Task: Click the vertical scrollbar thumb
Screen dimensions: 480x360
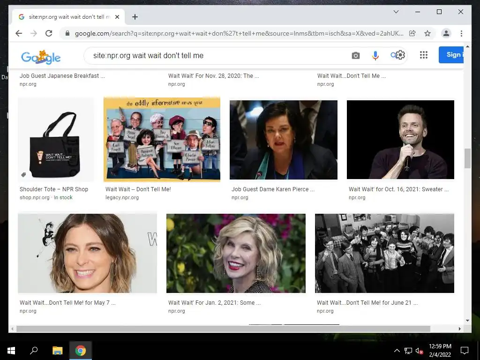Action: [x=467, y=158]
